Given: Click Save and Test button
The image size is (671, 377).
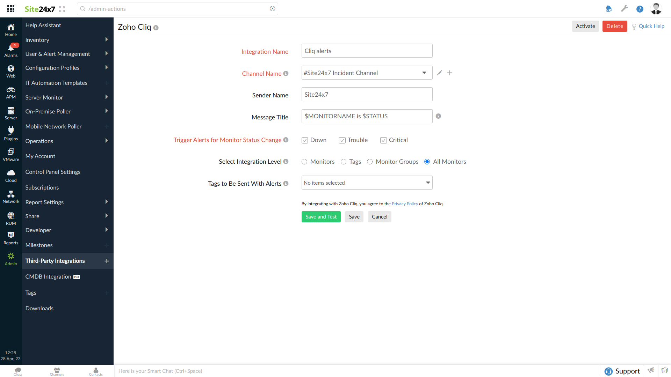Looking at the screenshot, I should tap(321, 217).
